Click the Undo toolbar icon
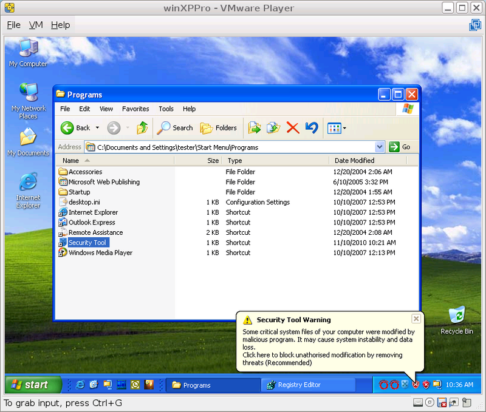486x412 pixels. pyautogui.click(x=312, y=128)
